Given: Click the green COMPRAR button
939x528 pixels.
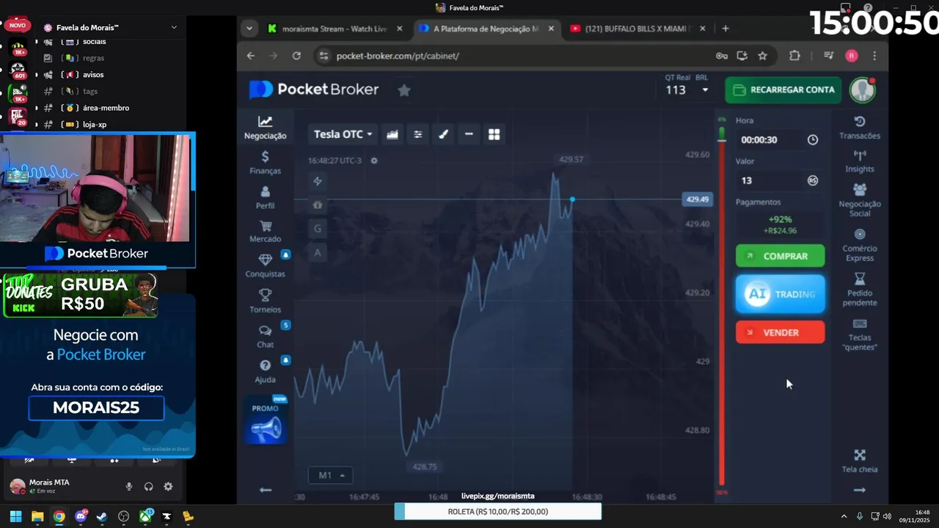Looking at the screenshot, I should pos(780,256).
